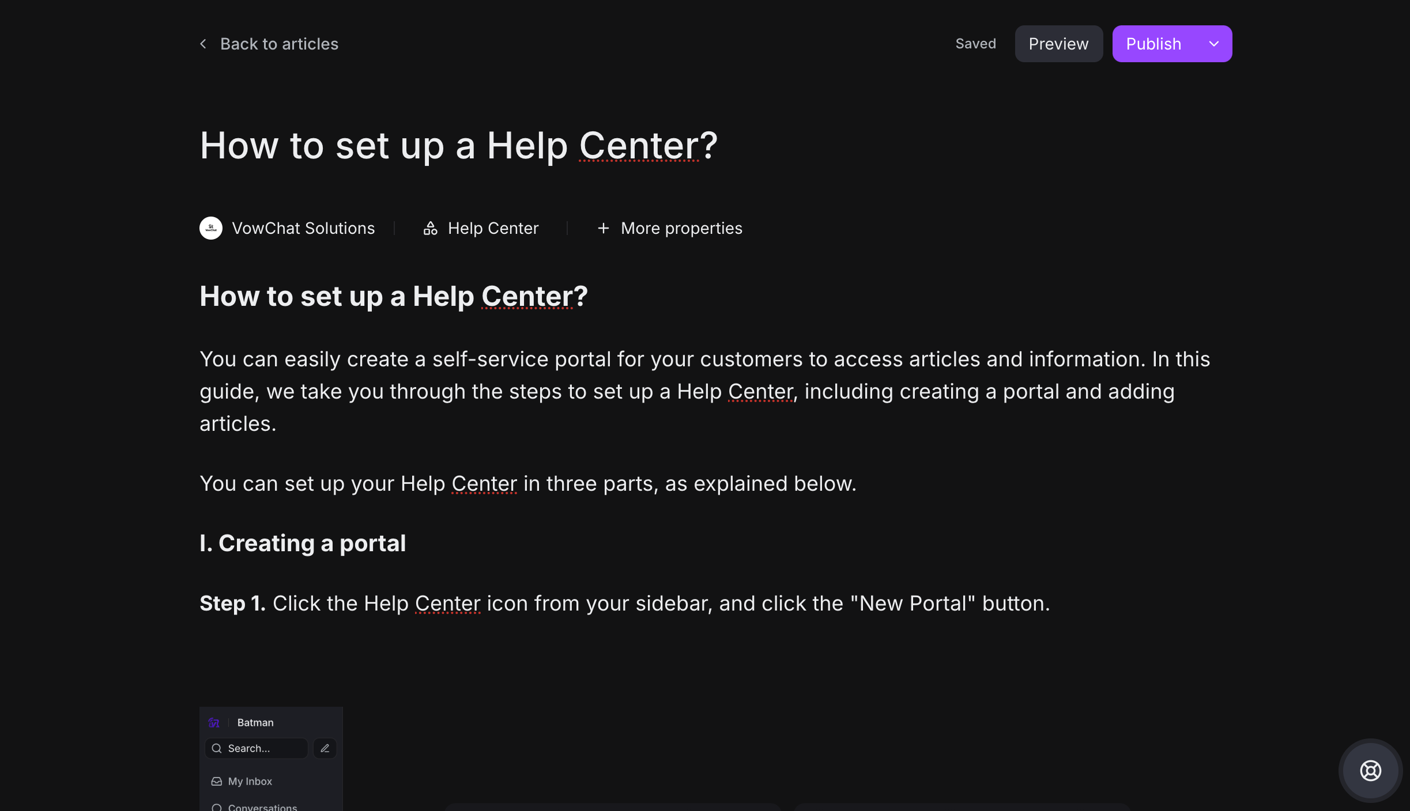Open the lifebuoy support widget

(1370, 770)
